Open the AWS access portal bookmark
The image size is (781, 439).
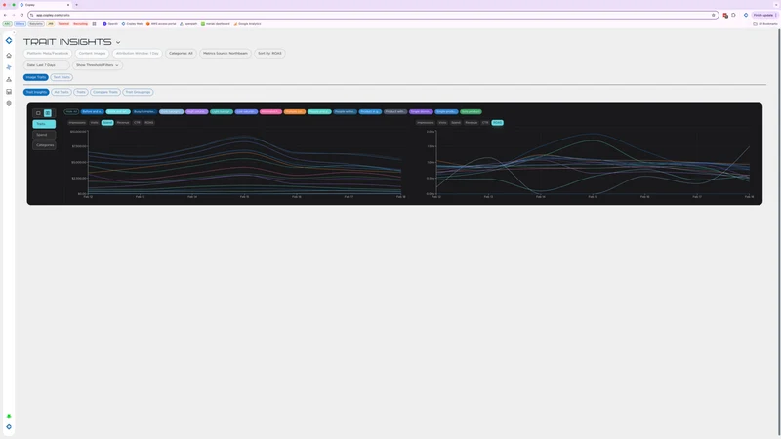[161, 23]
